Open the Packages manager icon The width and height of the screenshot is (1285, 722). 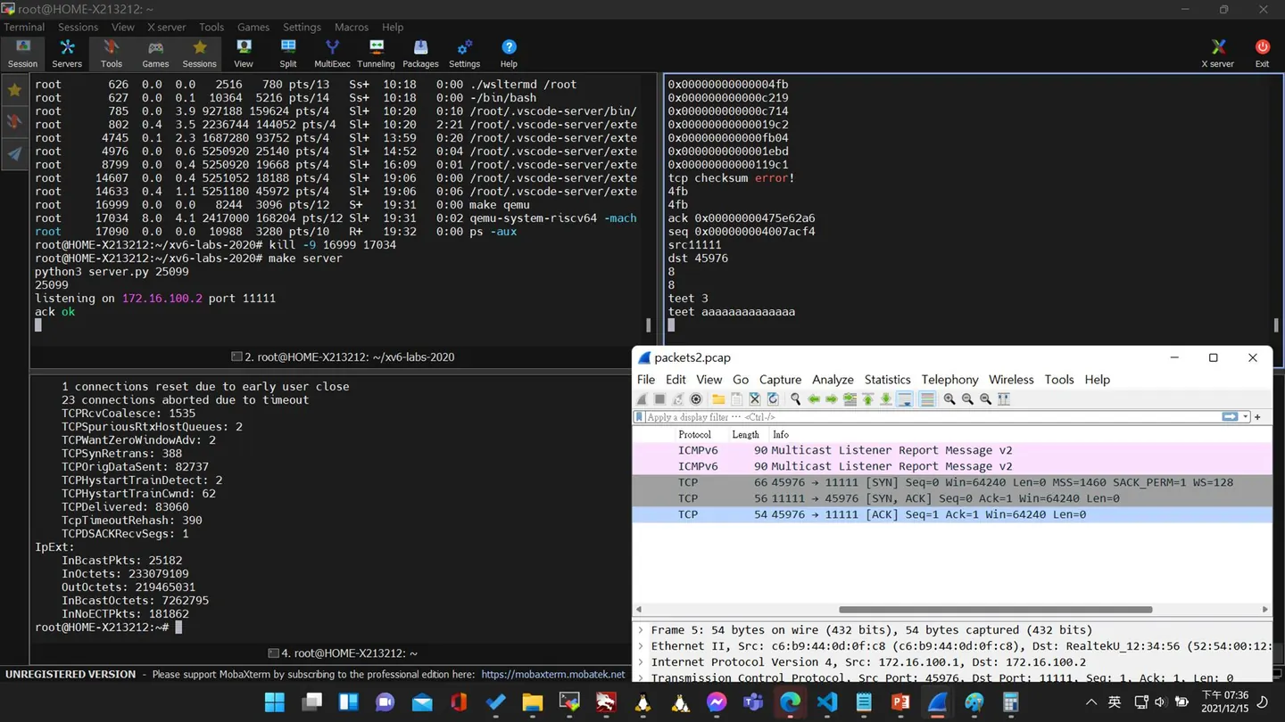[420, 53]
